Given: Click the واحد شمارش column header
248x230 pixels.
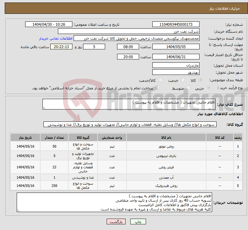Looking at the screenshot, I should [112, 137].
